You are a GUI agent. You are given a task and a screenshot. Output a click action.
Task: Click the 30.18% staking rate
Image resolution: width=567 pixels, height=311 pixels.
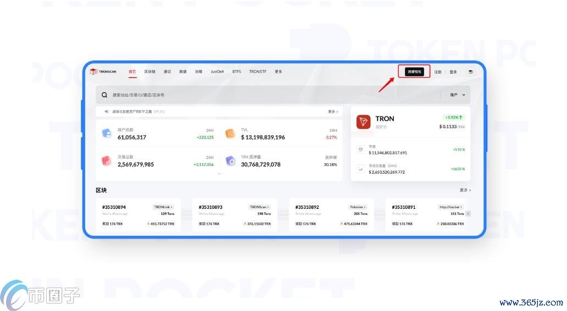[x=331, y=164]
